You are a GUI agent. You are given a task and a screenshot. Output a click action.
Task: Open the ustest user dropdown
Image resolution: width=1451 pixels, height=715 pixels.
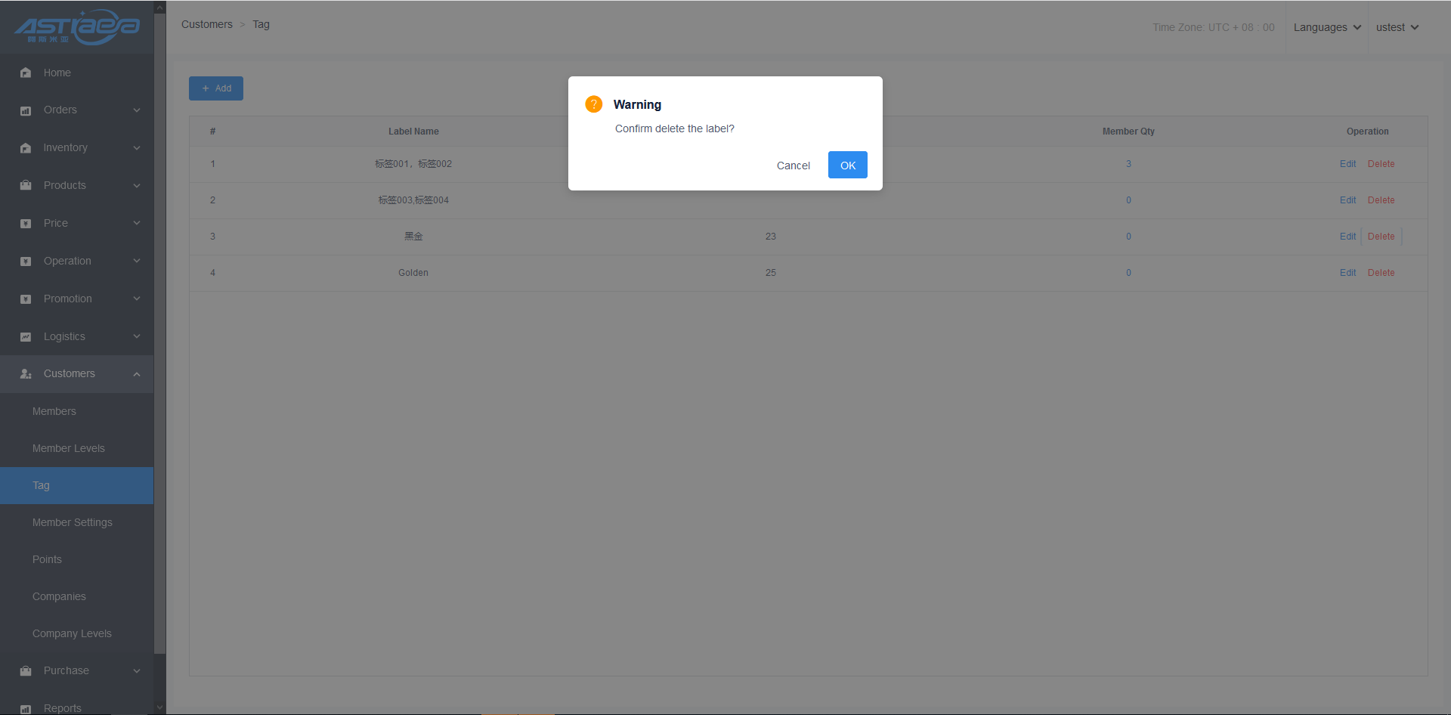pyautogui.click(x=1397, y=27)
